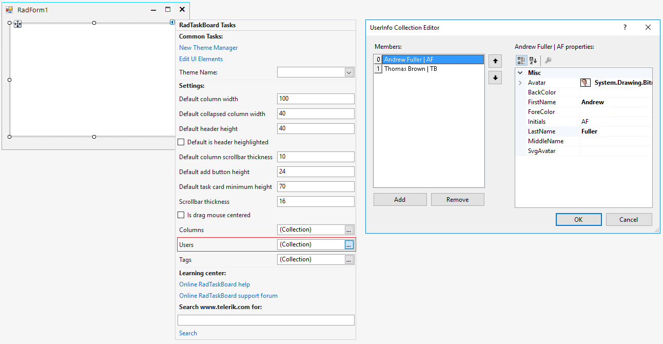Switch property grid to alphabetical sorting
This screenshot has width=663, height=344.
tap(533, 60)
